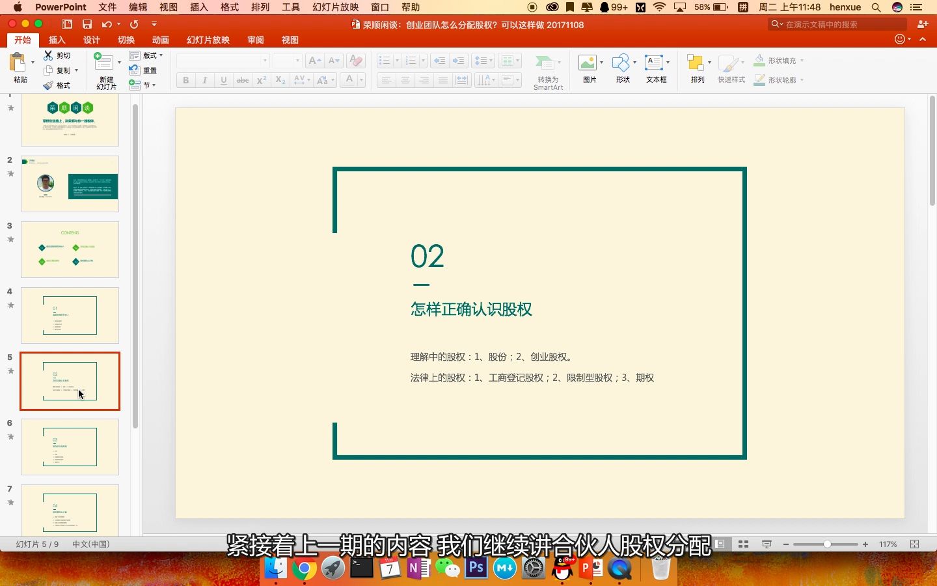Open the 文件 menu in menu bar
This screenshot has width=937, height=586.
coord(107,7)
